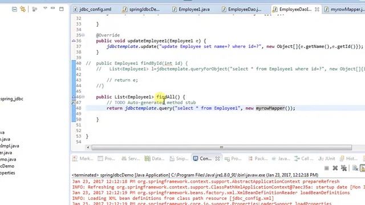
Task: Click override marker on line 36
Action: 74,41
